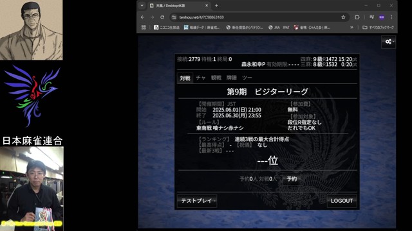View site information icon in address bar
The width and height of the screenshot is (412, 231).
click(174, 17)
